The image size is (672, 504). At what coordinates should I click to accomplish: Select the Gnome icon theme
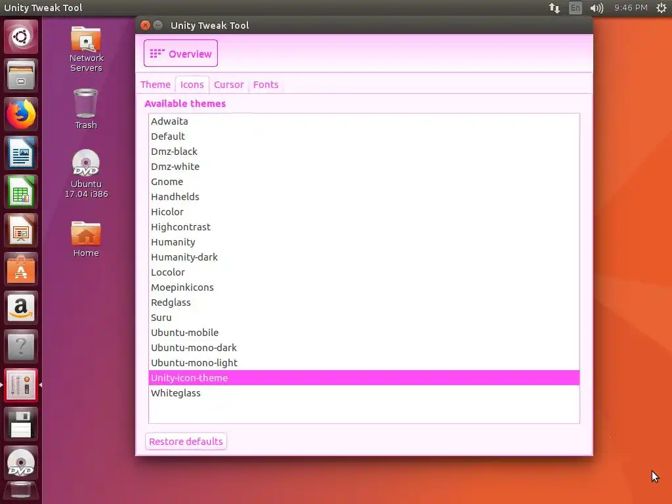364,182
